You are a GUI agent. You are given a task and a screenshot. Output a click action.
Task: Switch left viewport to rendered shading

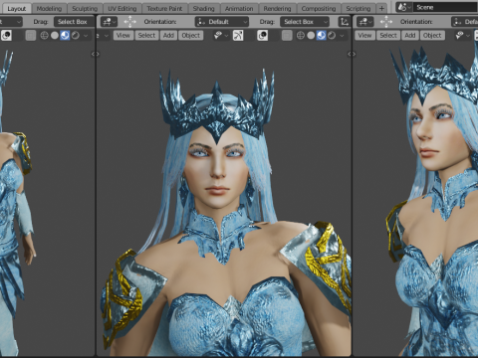coord(76,35)
